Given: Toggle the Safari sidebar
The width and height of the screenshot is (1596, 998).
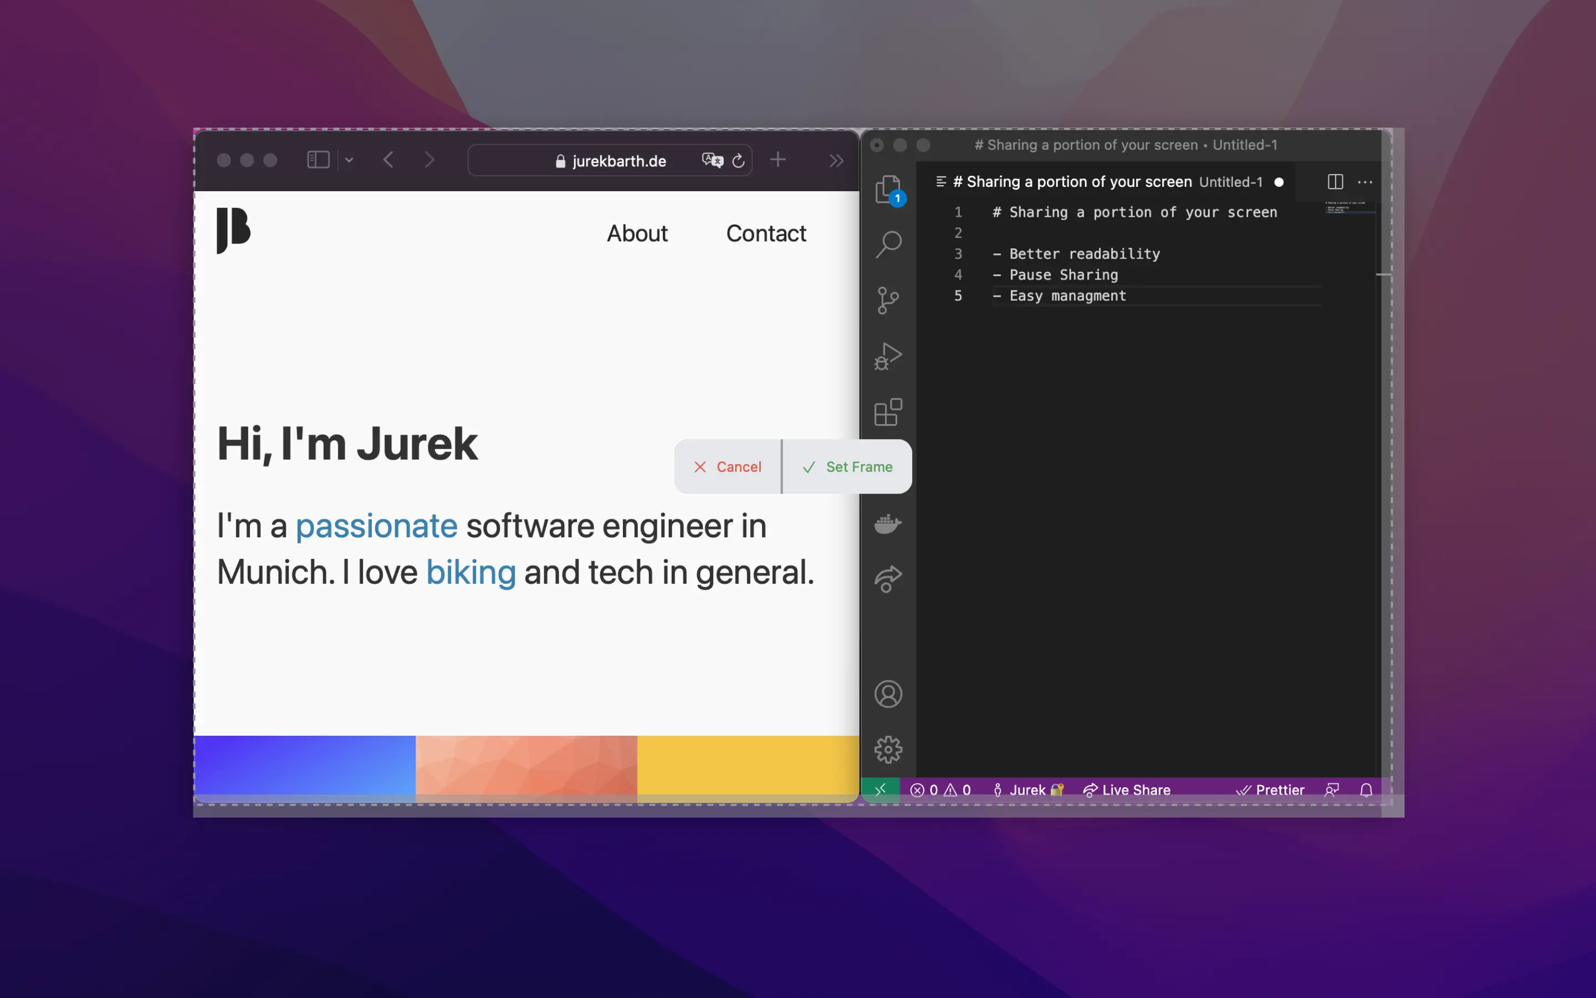Looking at the screenshot, I should click(x=318, y=160).
